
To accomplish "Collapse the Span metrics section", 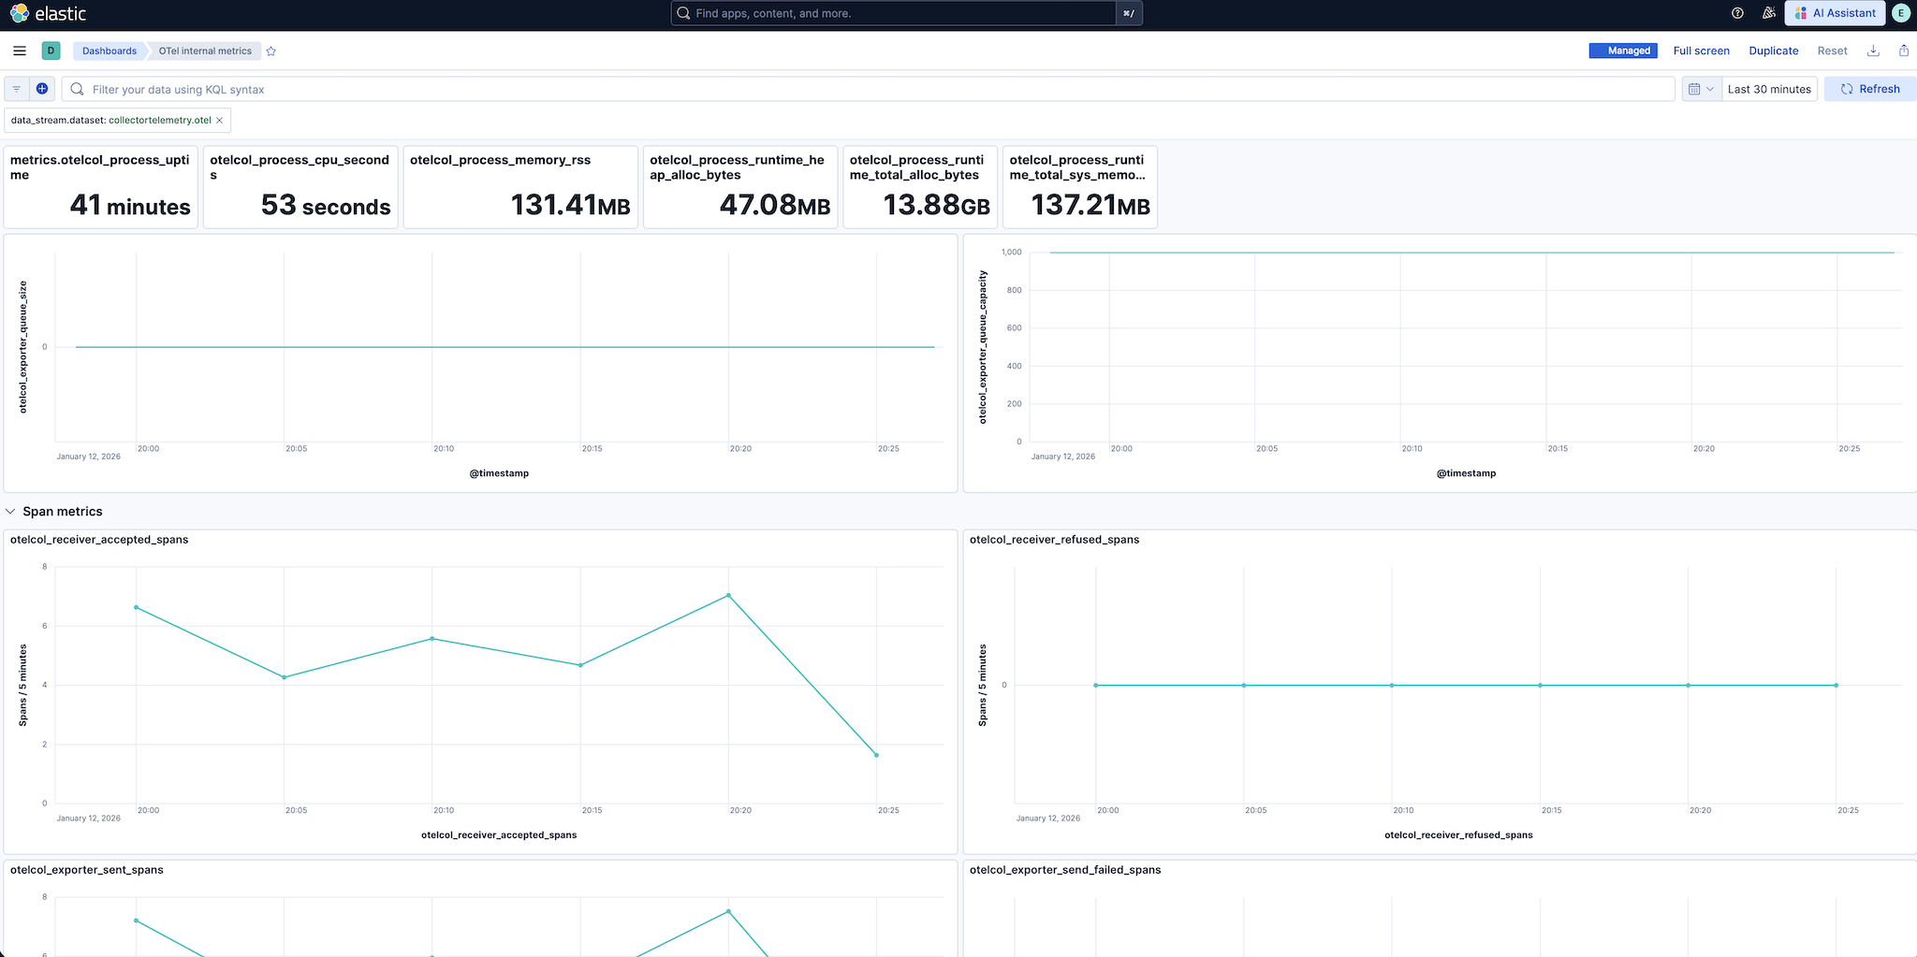I will click(x=10, y=512).
